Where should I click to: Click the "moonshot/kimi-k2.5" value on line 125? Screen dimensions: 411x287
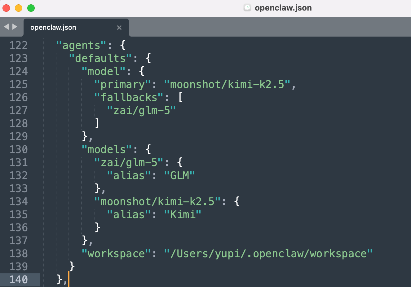coord(227,84)
